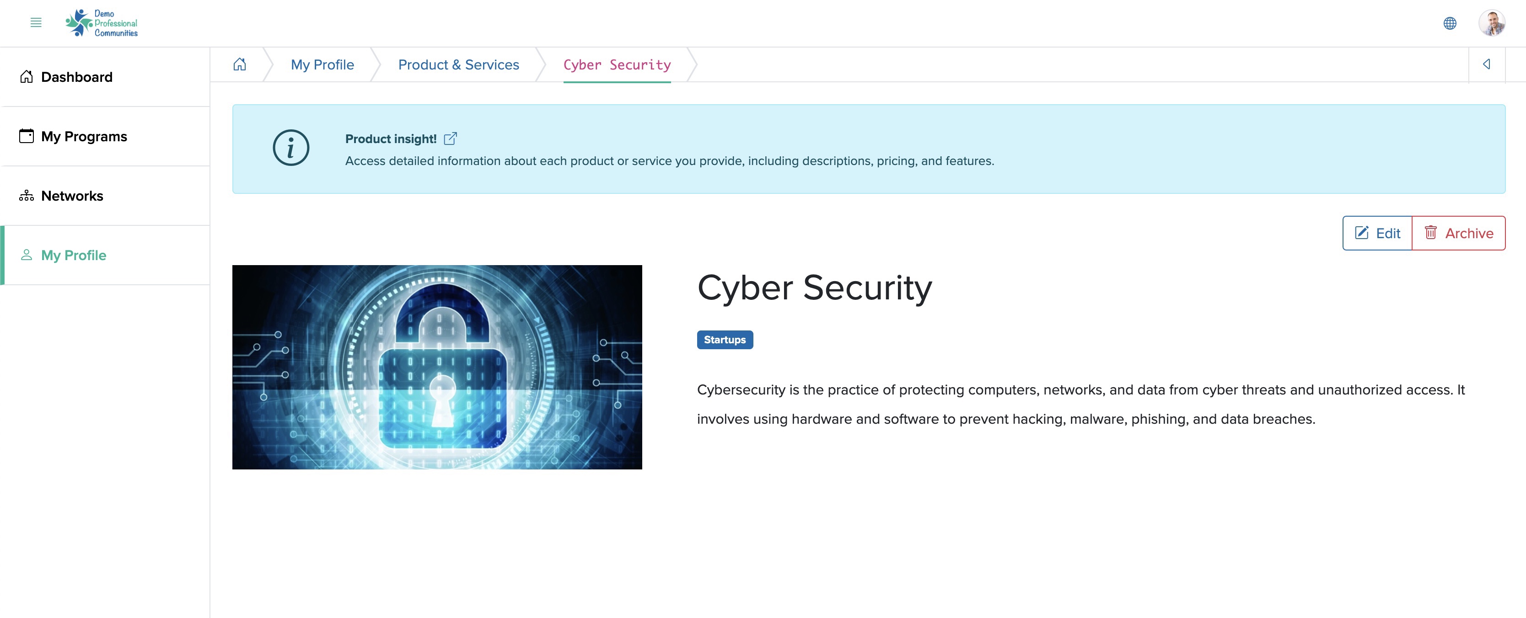Click the home icon in breadcrumb
Image resolution: width=1526 pixels, height=618 pixels.
239,64
